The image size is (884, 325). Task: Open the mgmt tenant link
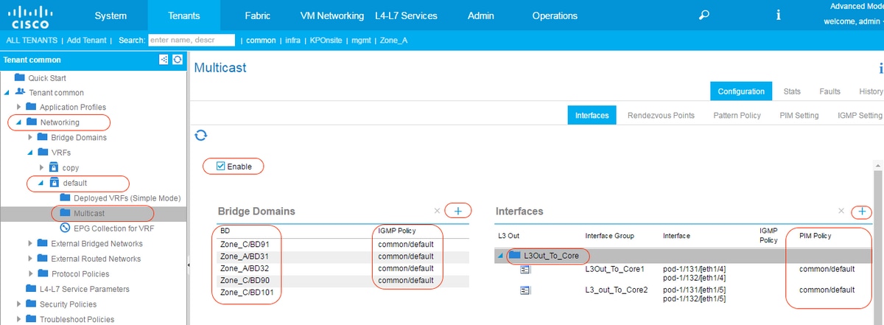pyautogui.click(x=362, y=41)
